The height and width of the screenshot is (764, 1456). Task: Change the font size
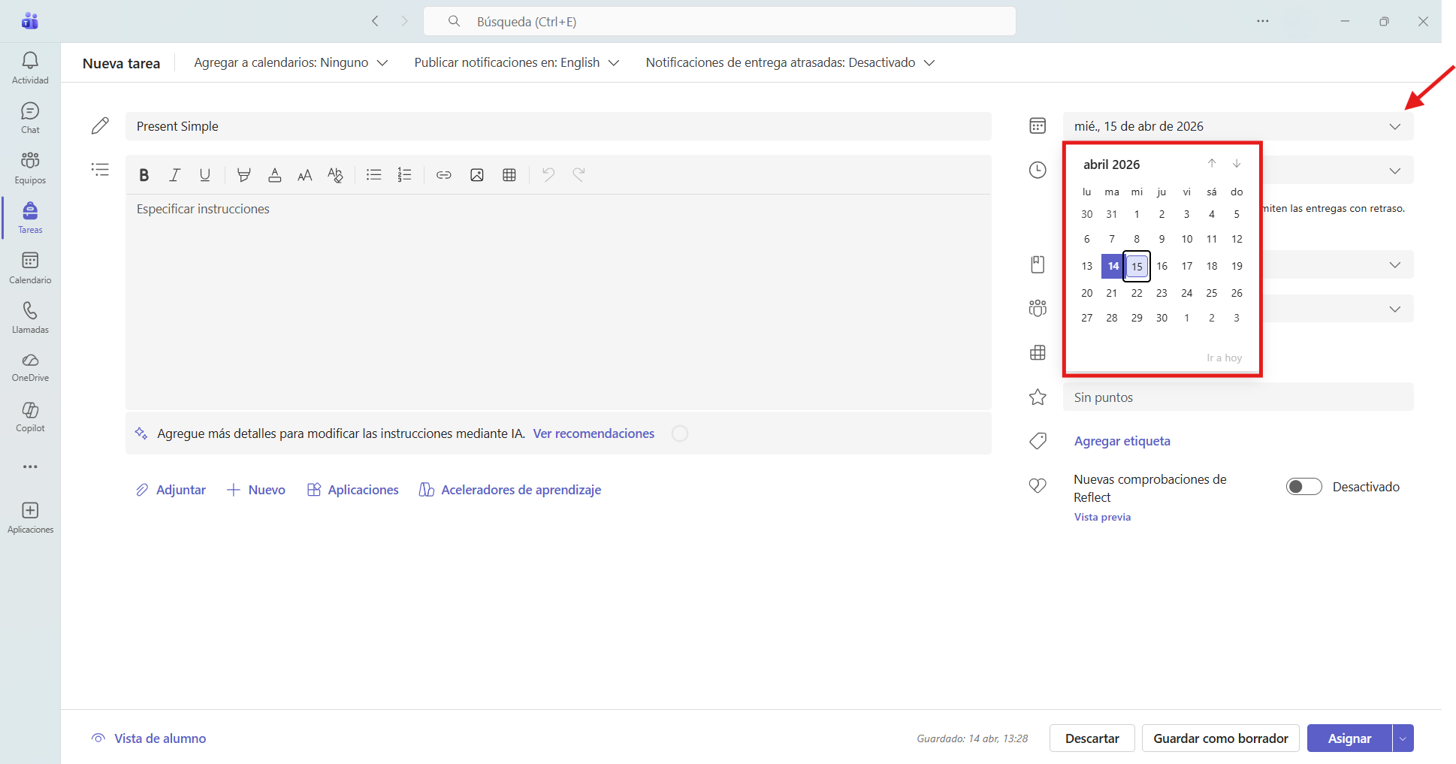tap(304, 175)
